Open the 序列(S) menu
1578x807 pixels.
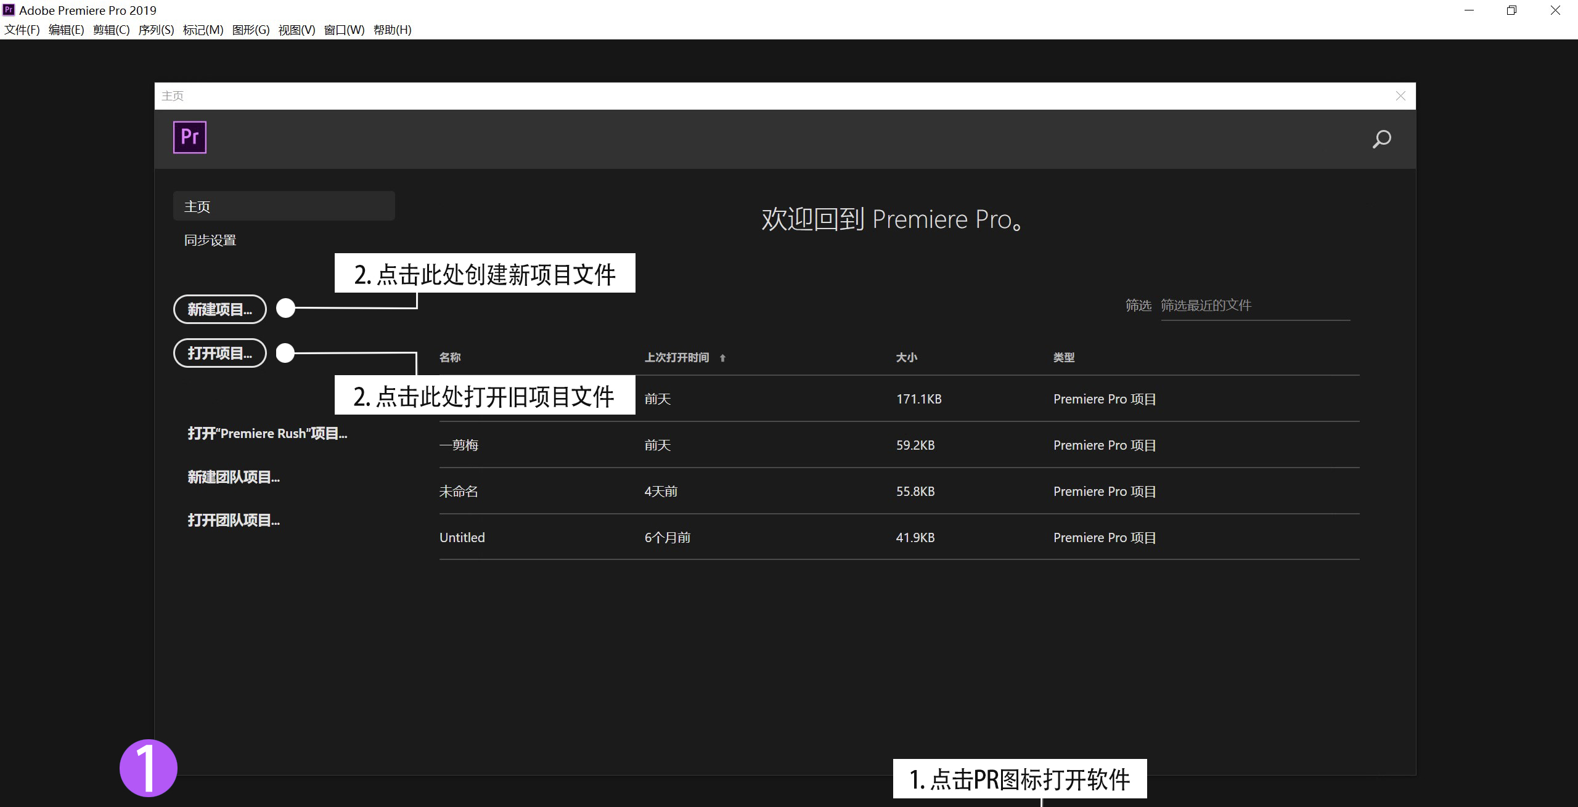[156, 30]
